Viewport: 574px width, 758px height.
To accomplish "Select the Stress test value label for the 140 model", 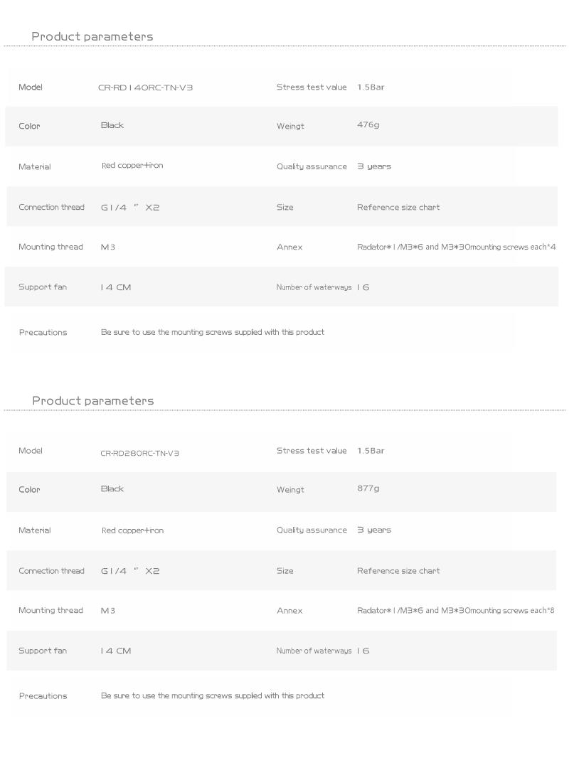I will coord(311,87).
